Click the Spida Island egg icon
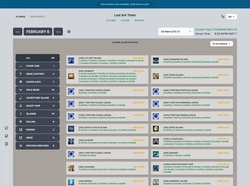This screenshot has width=250, height=186. pos(156,129)
